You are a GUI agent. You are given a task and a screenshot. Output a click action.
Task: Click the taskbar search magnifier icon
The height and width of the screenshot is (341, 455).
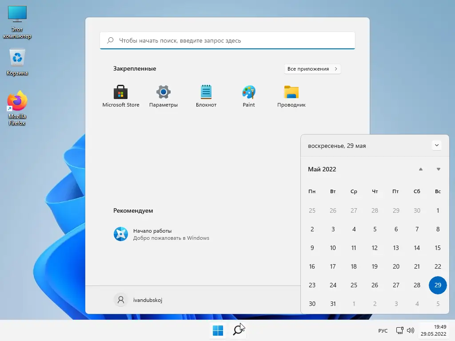pyautogui.click(x=239, y=330)
